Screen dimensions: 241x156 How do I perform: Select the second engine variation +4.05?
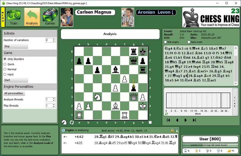tap(120, 143)
